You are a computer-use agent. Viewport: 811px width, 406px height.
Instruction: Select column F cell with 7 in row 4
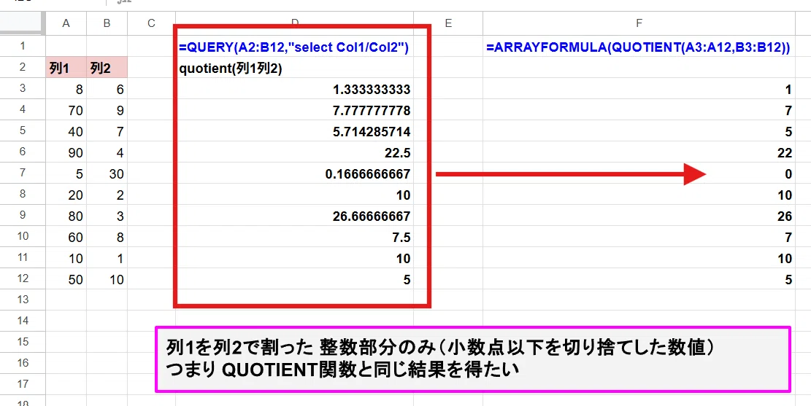click(639, 109)
